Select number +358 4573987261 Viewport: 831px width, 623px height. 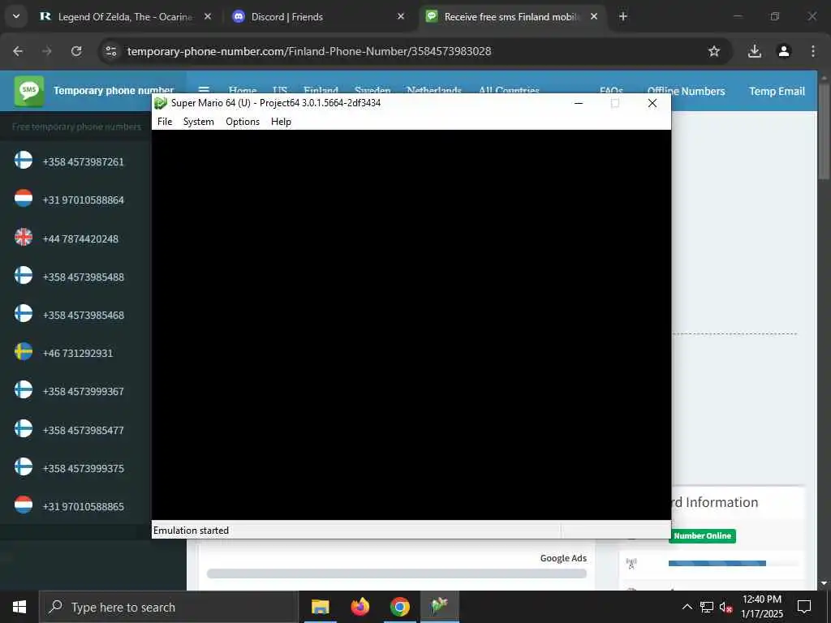pyautogui.click(x=84, y=162)
